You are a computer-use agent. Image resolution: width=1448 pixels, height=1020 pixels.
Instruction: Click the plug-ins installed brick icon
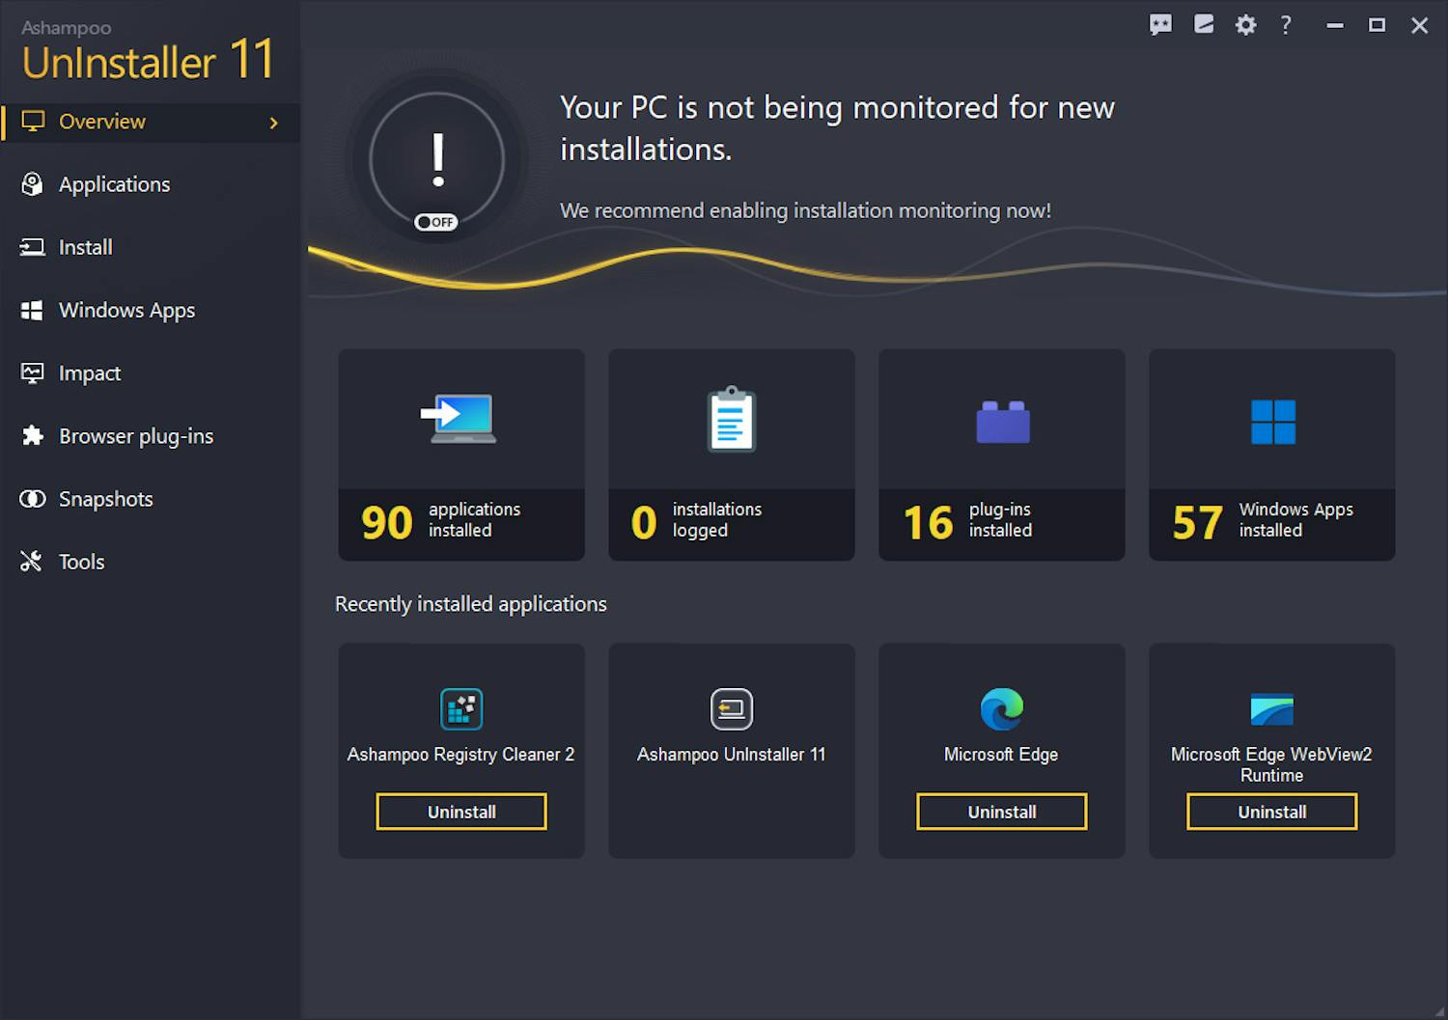coord(1003,422)
